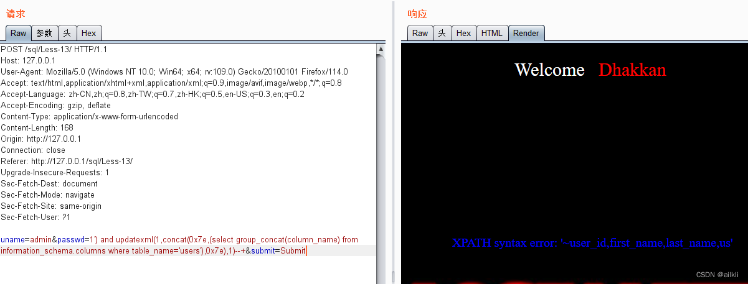748x284 pixels.
Task: Open the request 头 tab
Action: 67,33
